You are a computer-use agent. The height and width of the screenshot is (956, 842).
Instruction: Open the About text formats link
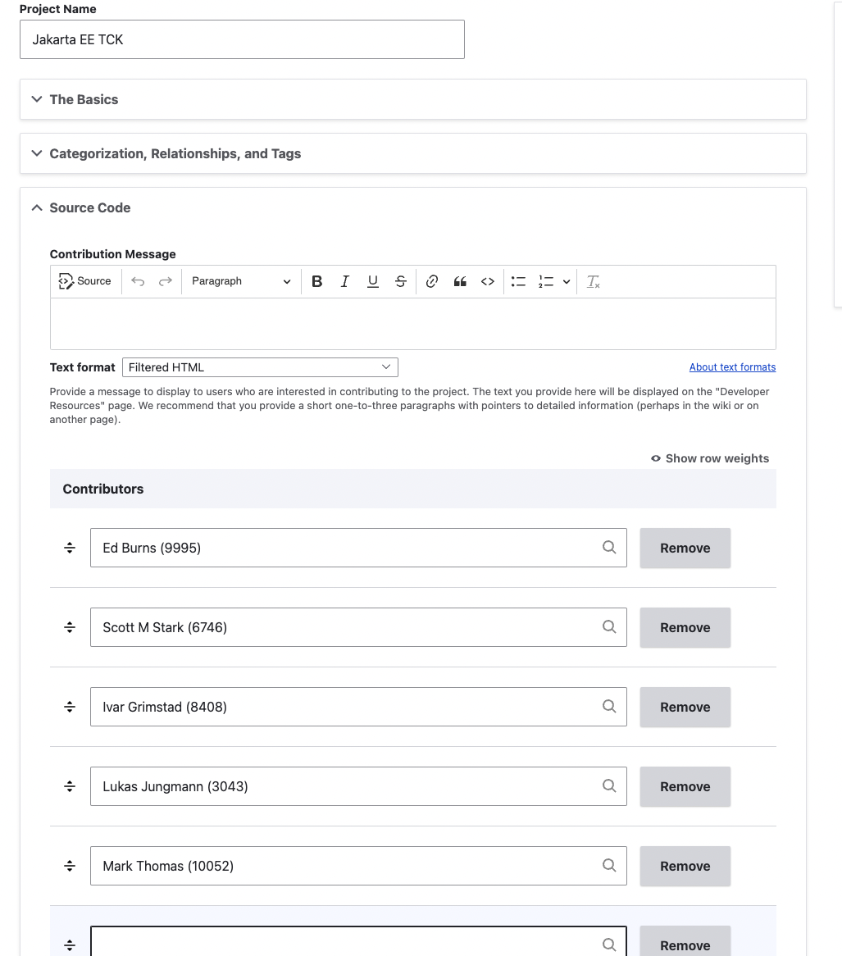(732, 367)
